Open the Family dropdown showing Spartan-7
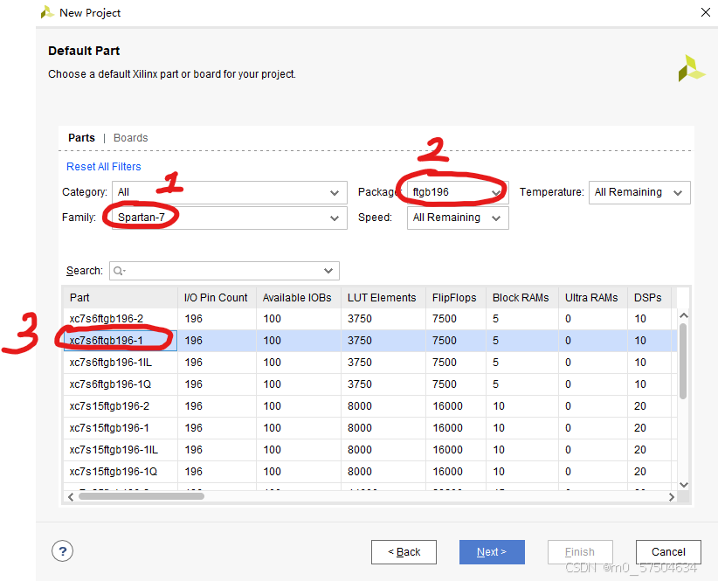Image resolution: width=718 pixels, height=581 pixels. [x=229, y=218]
